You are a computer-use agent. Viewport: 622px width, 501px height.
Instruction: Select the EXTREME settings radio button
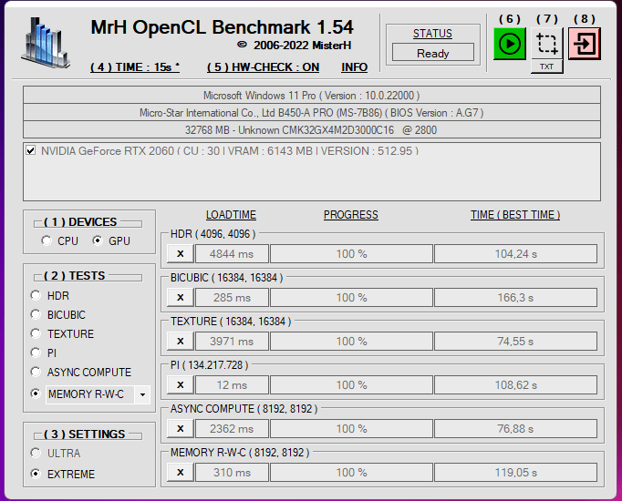click(36, 474)
